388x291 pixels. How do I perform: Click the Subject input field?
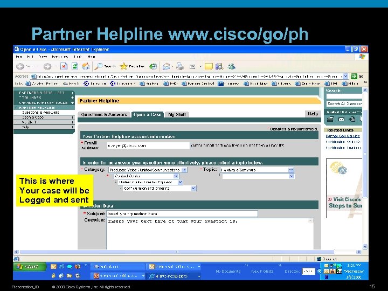[182, 213]
